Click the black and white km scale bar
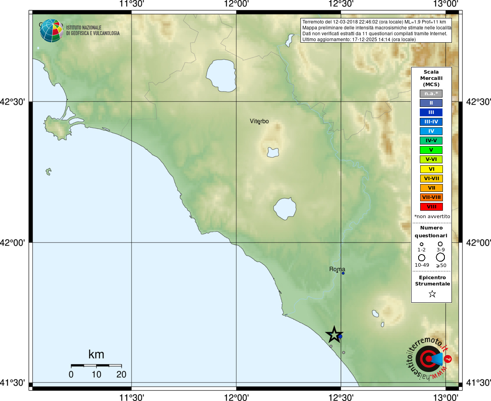 click(96, 365)
